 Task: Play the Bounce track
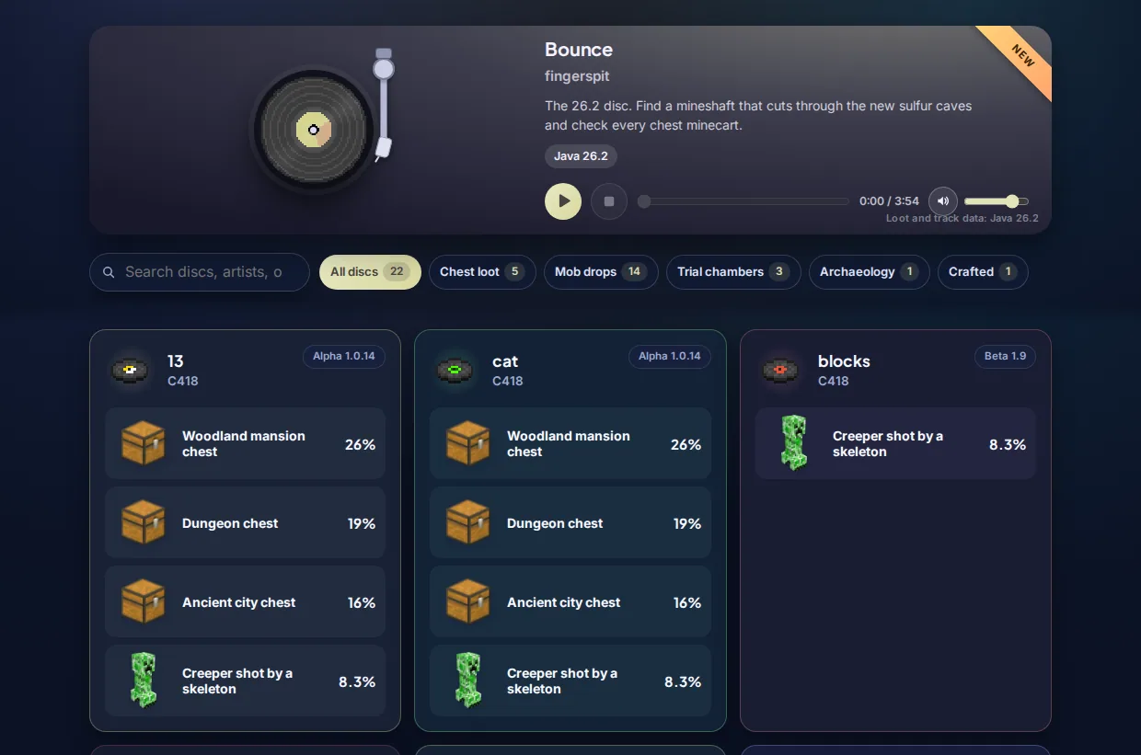pos(563,201)
